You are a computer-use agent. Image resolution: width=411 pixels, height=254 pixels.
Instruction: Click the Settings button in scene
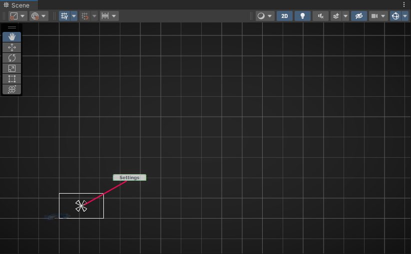click(129, 178)
